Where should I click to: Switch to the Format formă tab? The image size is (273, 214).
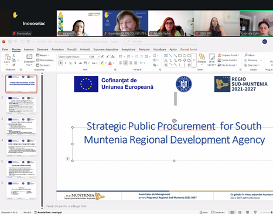point(189,49)
